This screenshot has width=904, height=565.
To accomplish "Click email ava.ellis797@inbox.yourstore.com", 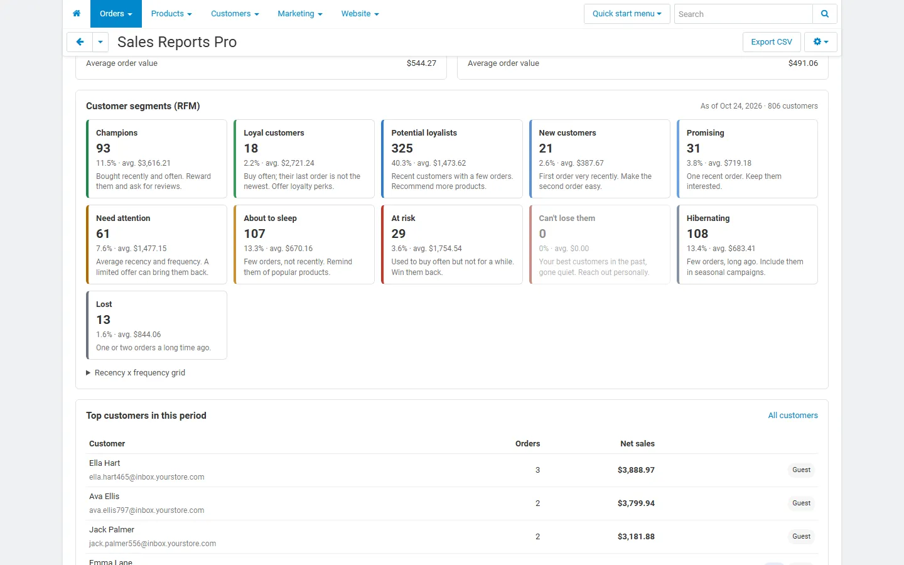I will click(147, 510).
